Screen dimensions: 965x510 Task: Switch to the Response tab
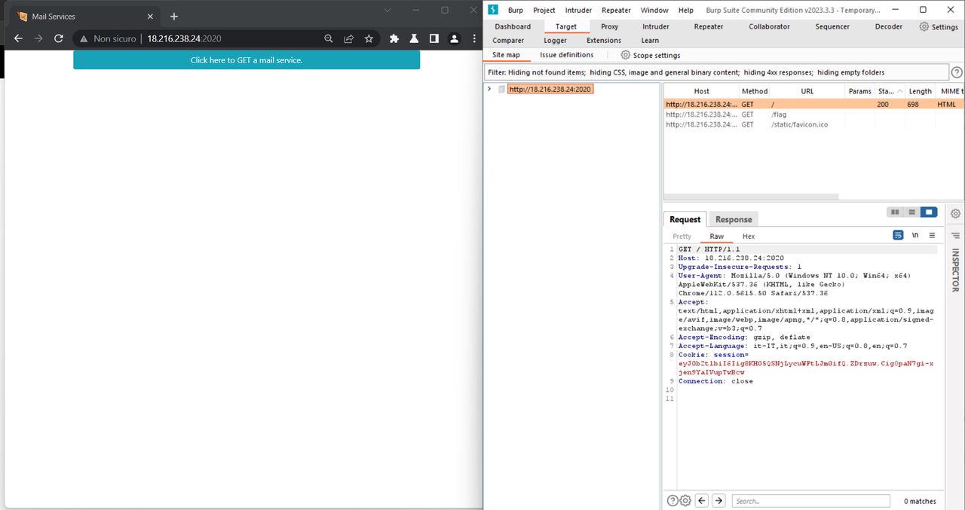[734, 219]
